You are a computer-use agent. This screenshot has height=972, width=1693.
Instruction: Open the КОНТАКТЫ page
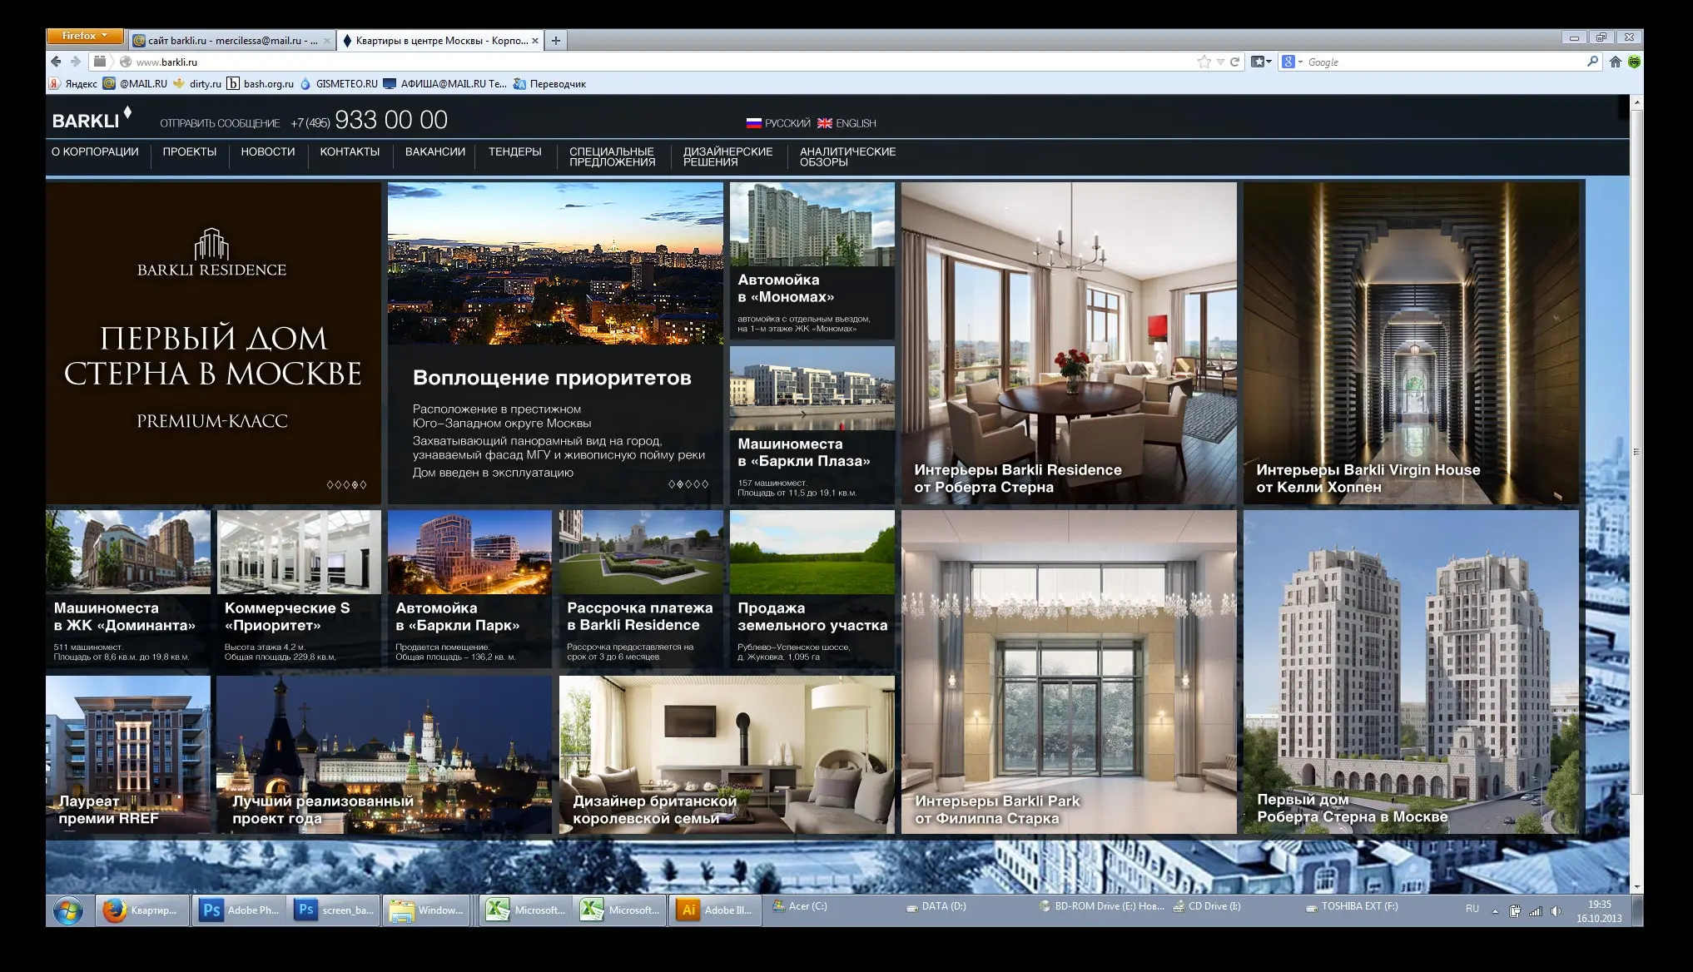point(350,152)
